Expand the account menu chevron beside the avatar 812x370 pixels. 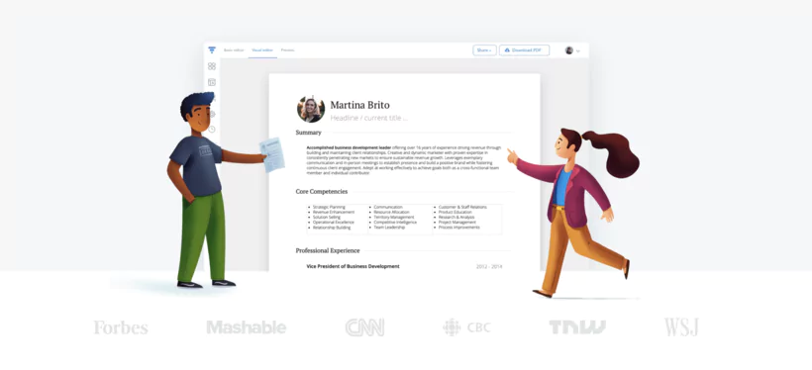[578, 50]
